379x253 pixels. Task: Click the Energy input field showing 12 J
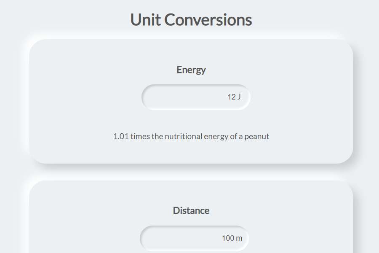(196, 97)
